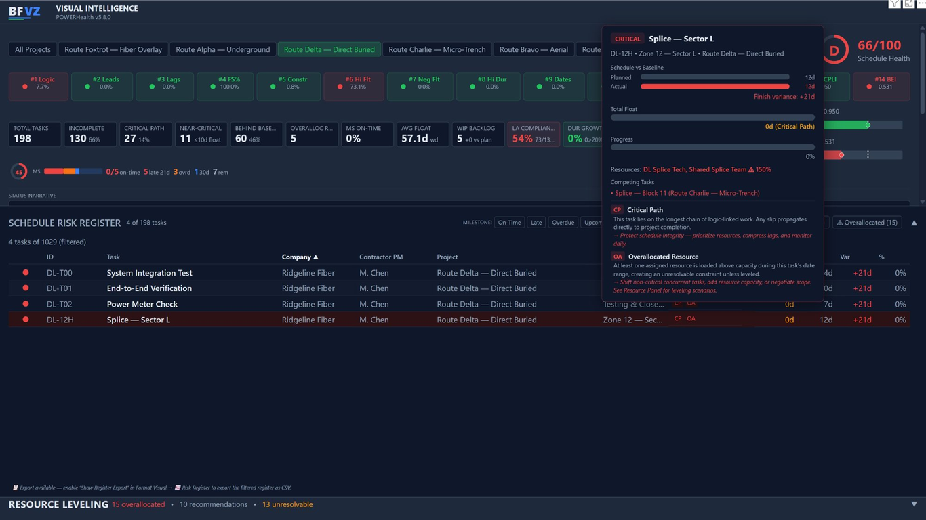Toggle the Late milestone filter
Screen dimensions: 926x520
tap(536, 223)
